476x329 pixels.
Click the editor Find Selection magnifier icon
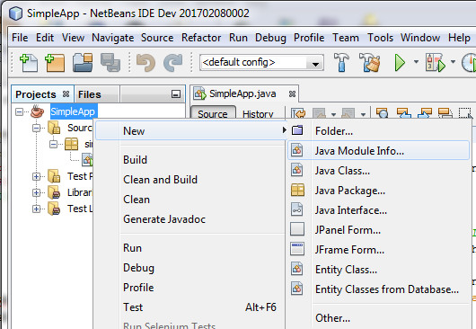(383, 113)
